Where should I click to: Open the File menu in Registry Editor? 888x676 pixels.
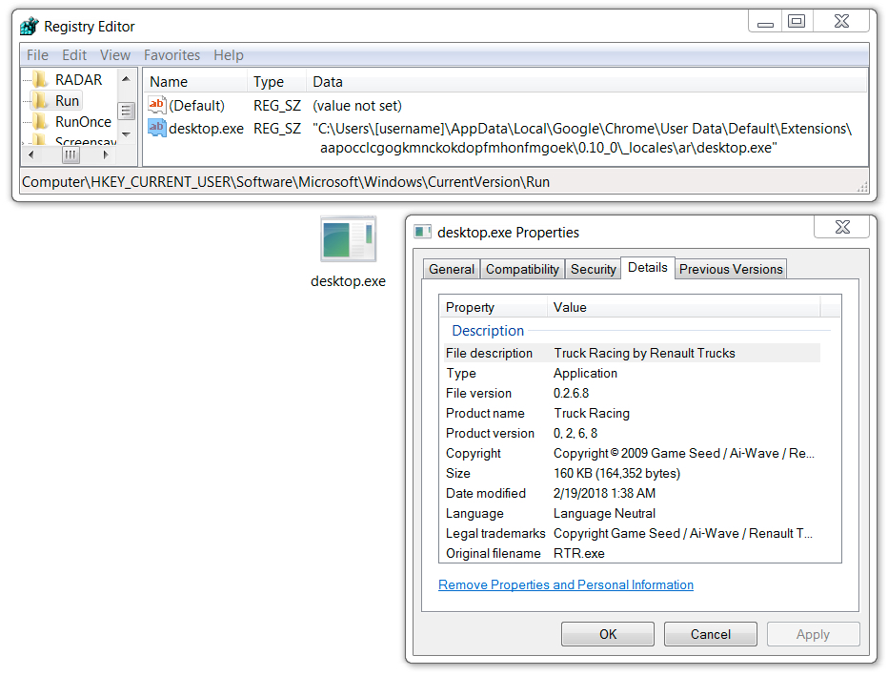point(37,55)
